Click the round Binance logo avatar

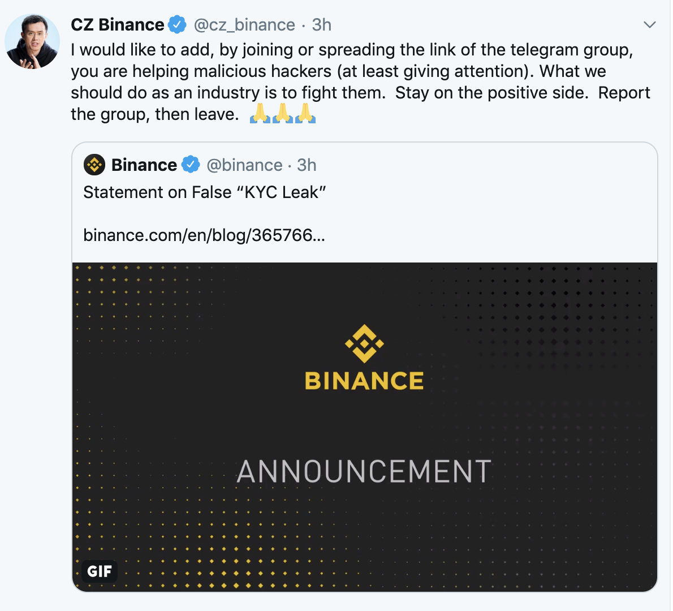click(94, 165)
